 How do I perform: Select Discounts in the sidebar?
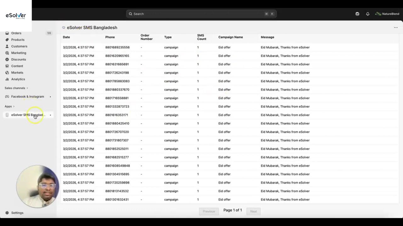pyautogui.click(x=19, y=59)
